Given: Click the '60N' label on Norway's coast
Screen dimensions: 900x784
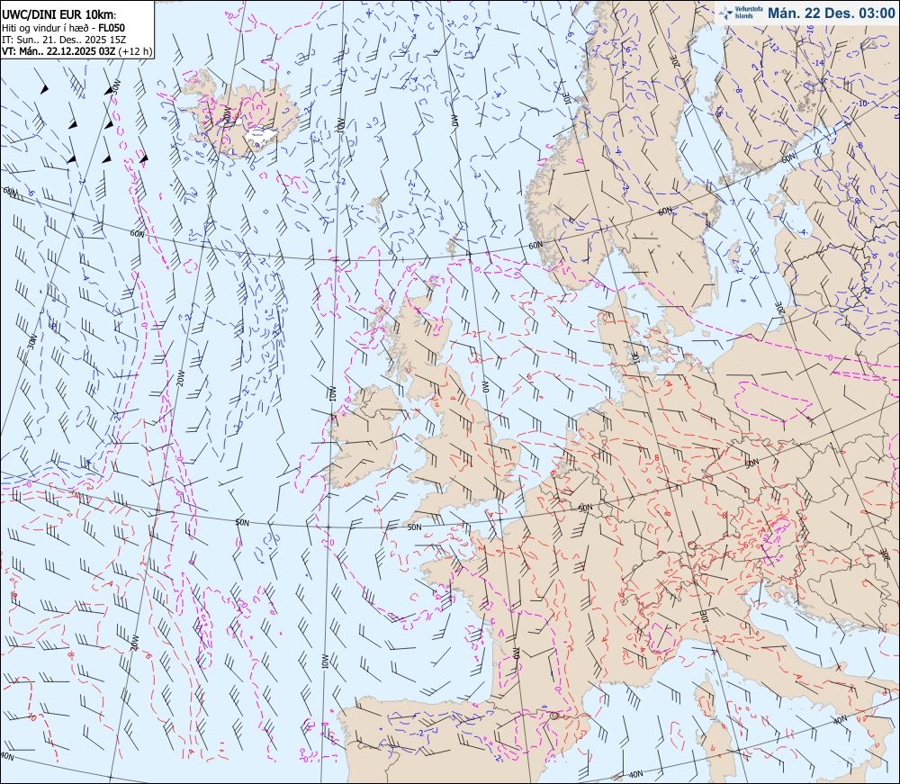Looking at the screenshot, I should click(x=535, y=245).
